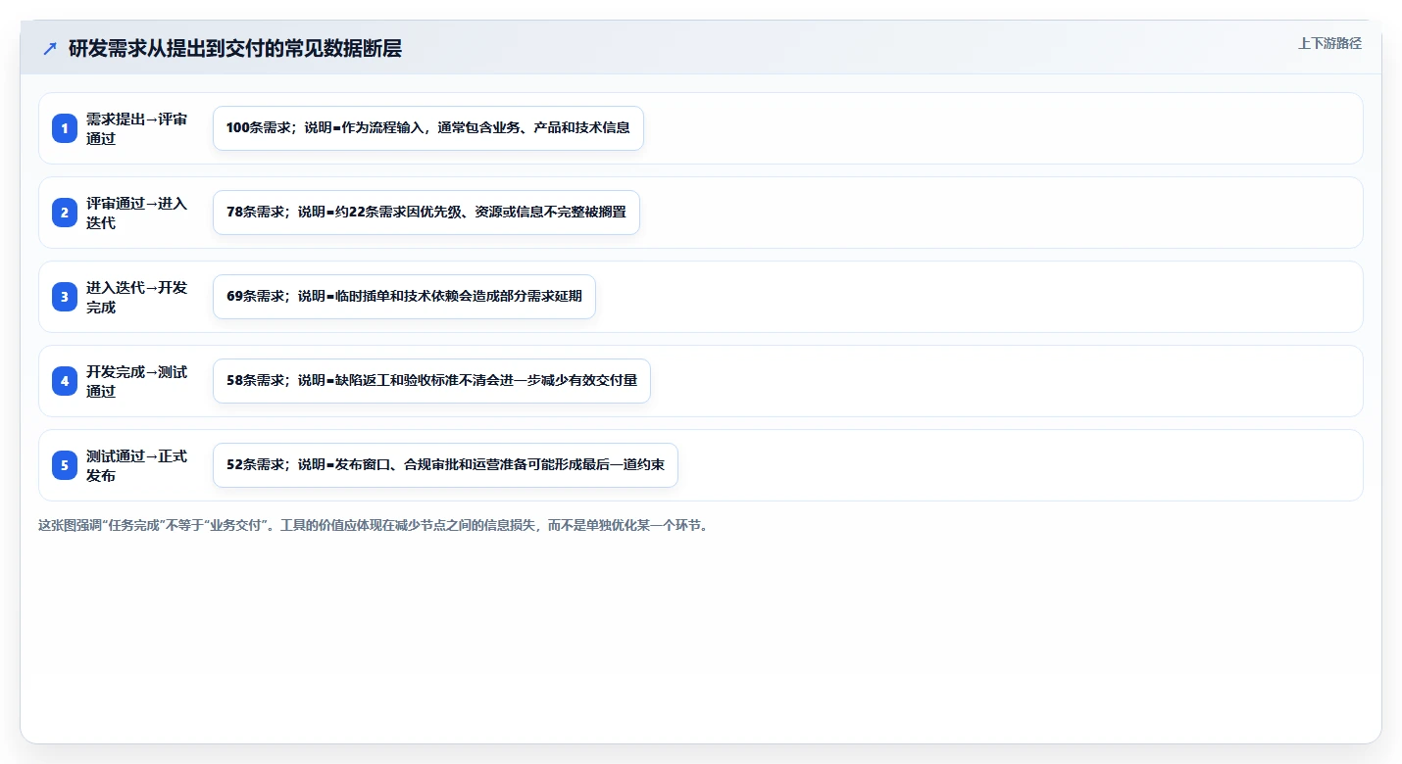The height and width of the screenshot is (764, 1402).
Task: Click the title 研发需求从提出到交付的常见数据断层
Action: click(x=235, y=48)
